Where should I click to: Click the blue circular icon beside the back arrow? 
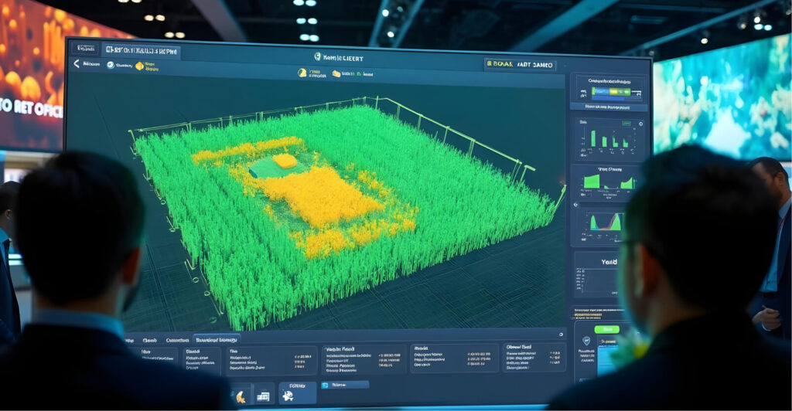(x=111, y=66)
